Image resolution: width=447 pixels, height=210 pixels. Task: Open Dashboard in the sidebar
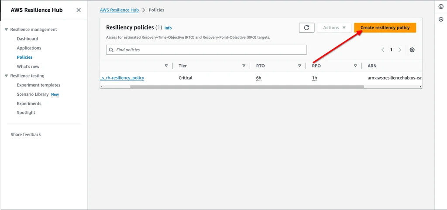[x=28, y=39]
